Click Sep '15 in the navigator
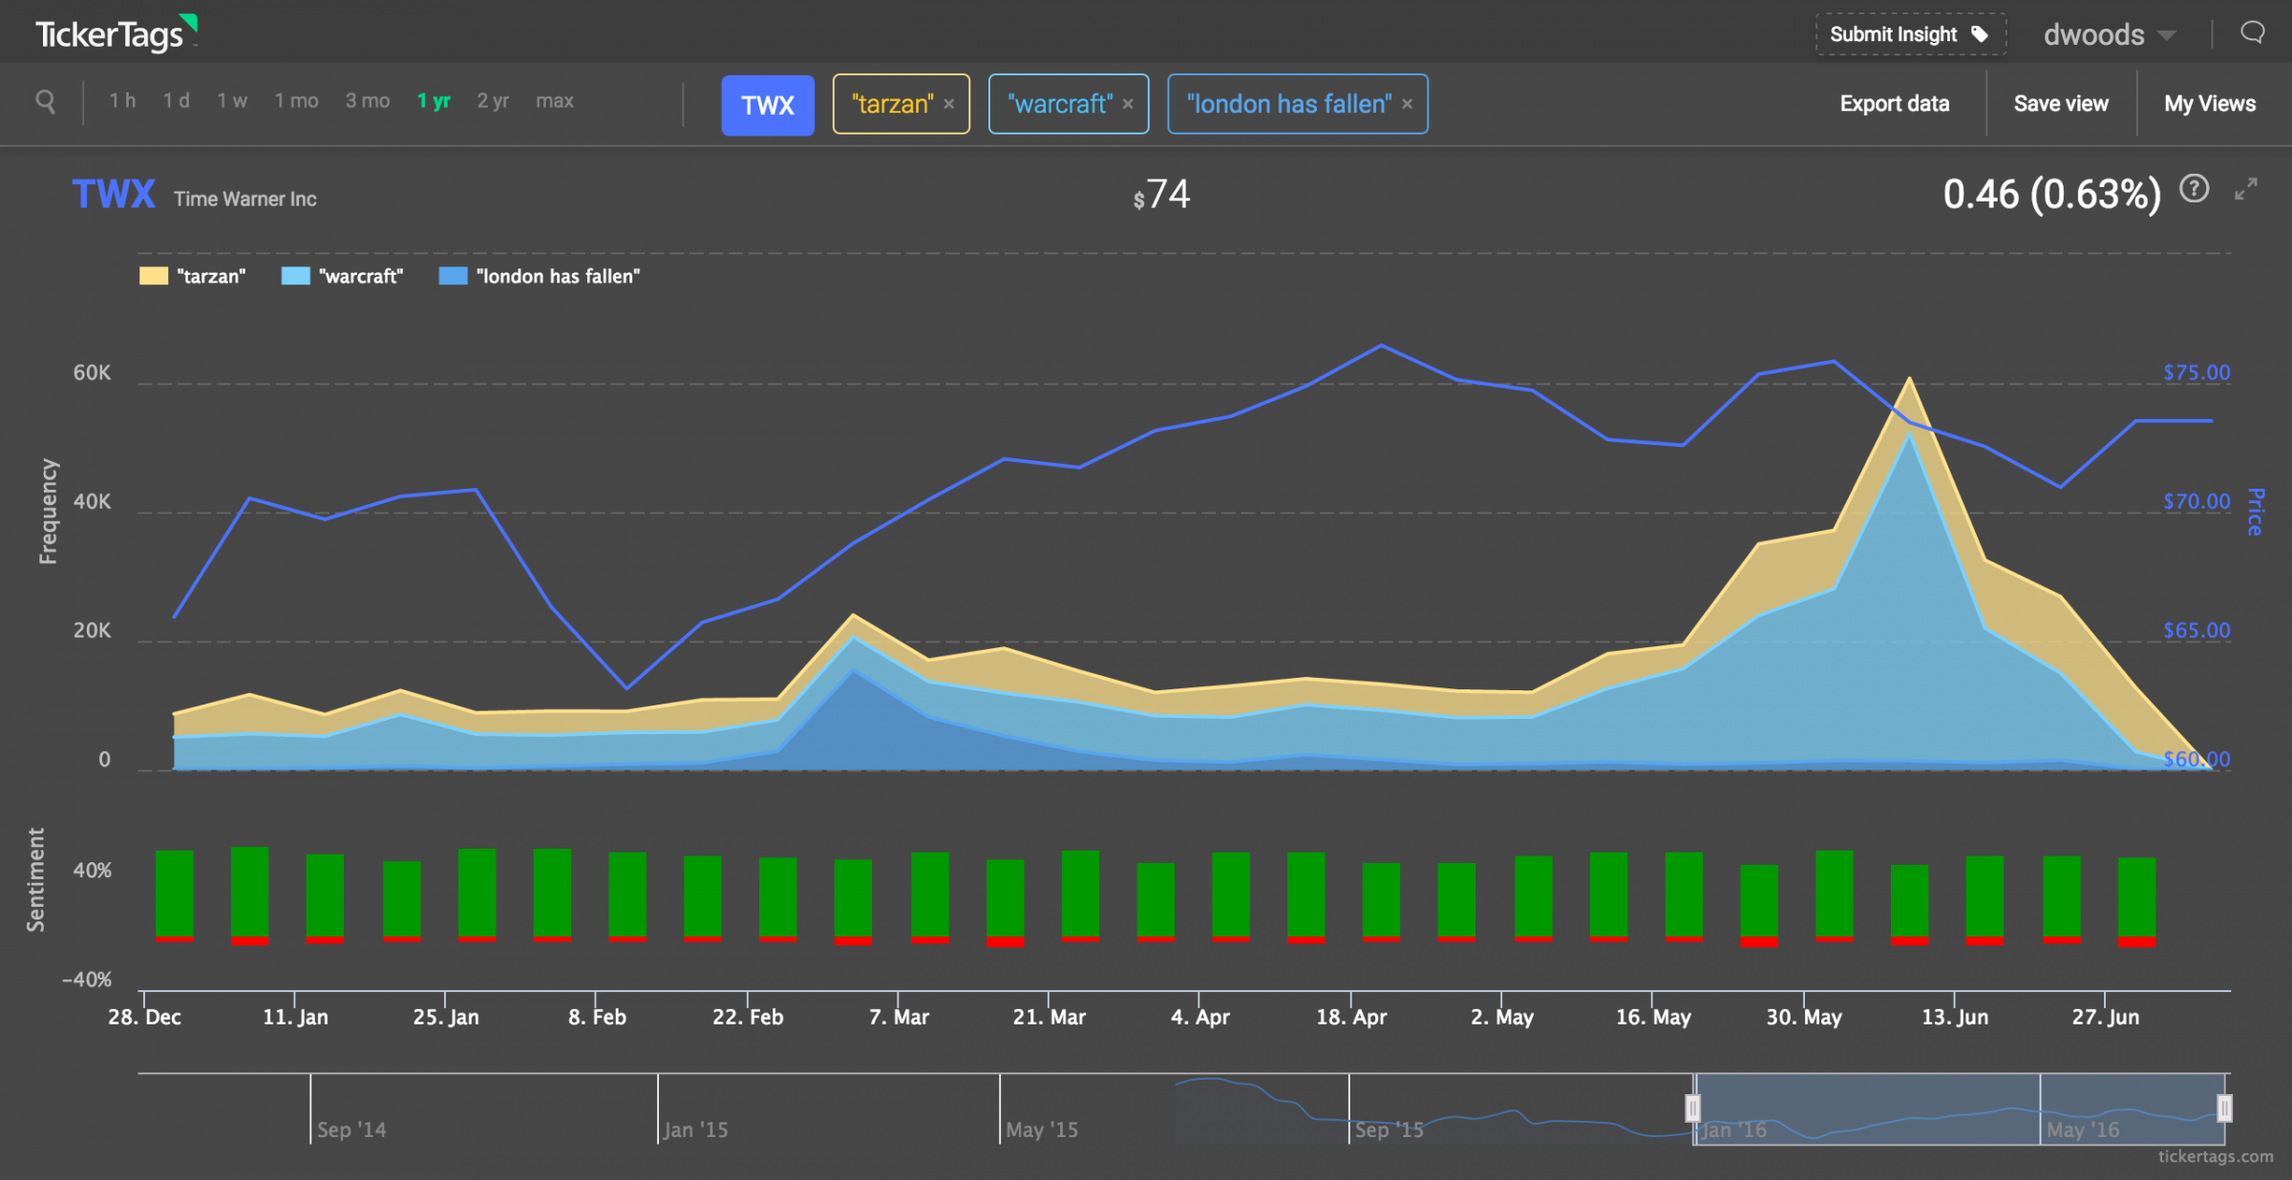 [x=1390, y=1129]
